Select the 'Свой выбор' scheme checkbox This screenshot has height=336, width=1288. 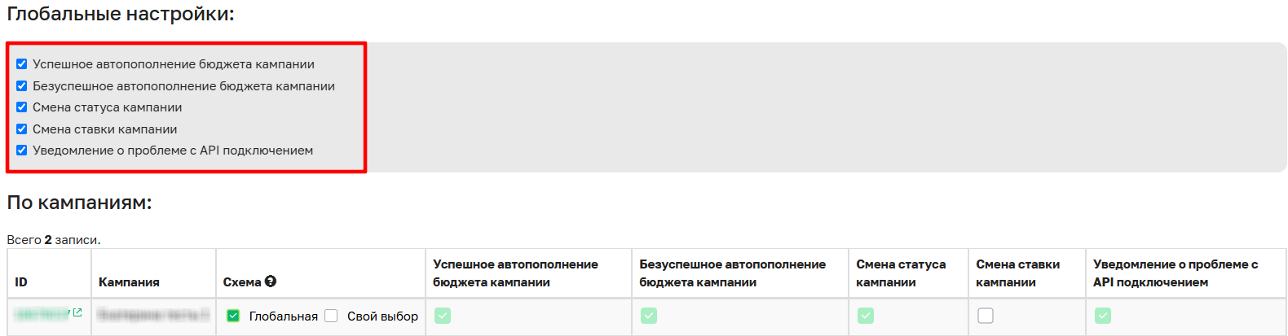(x=331, y=316)
